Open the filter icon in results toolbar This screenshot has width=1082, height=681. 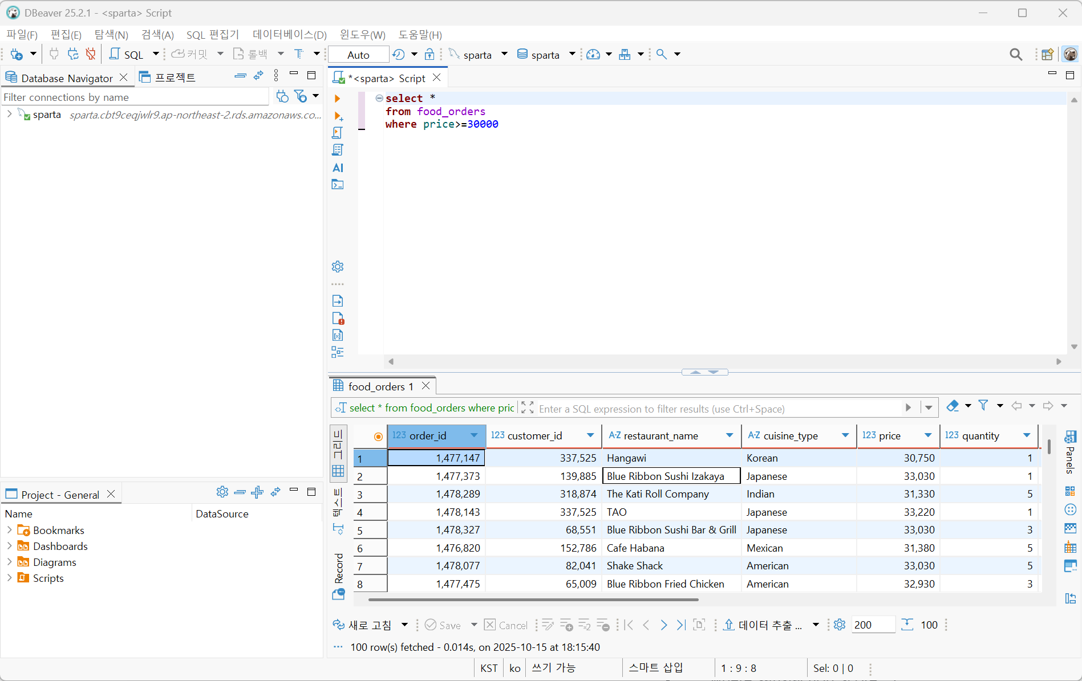tap(984, 405)
